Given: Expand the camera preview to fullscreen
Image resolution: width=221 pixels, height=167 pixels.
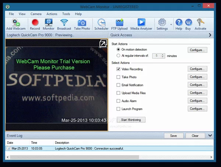Looking at the screenshot, I should pos(103,44).
